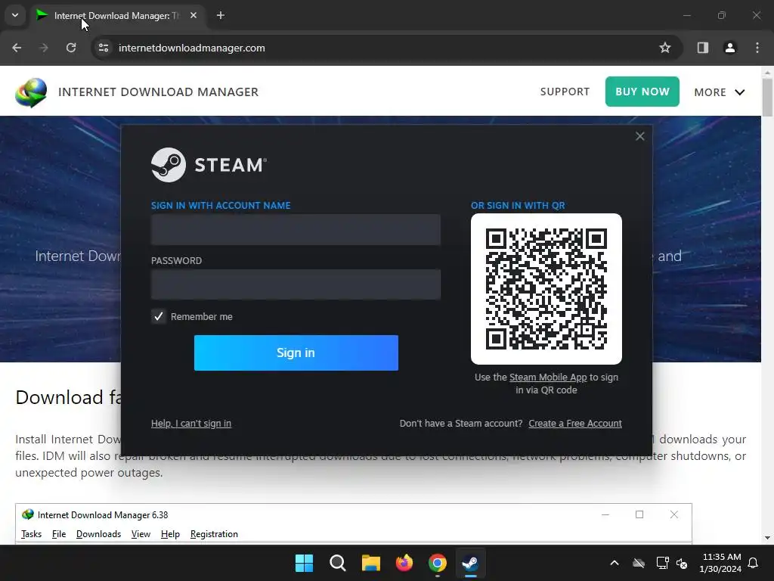Open View menu in IDM screenshot

141,534
